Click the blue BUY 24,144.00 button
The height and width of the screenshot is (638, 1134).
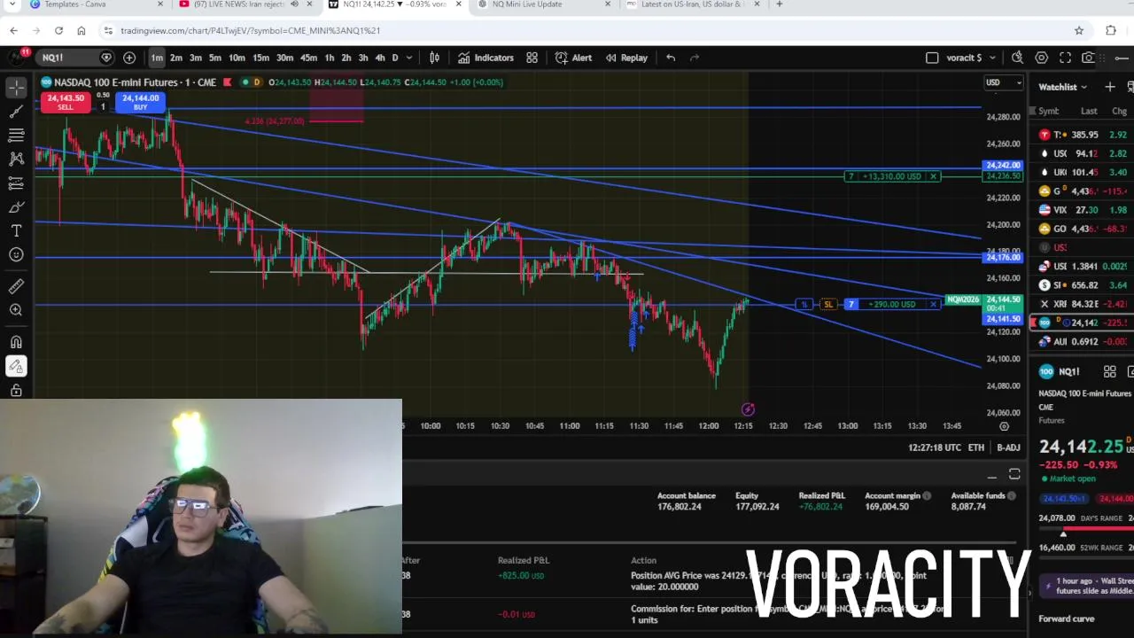coord(140,103)
